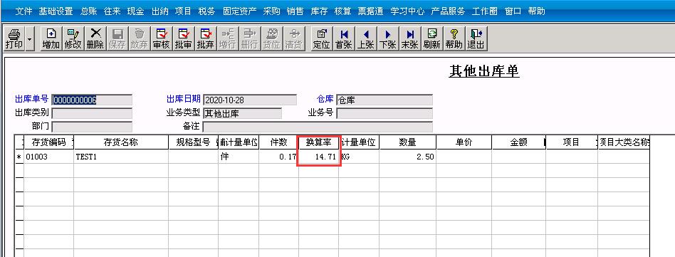Screen dimensions: 675x257
Task: Open the dropdown arrow beside 打印
Action: coord(29,38)
